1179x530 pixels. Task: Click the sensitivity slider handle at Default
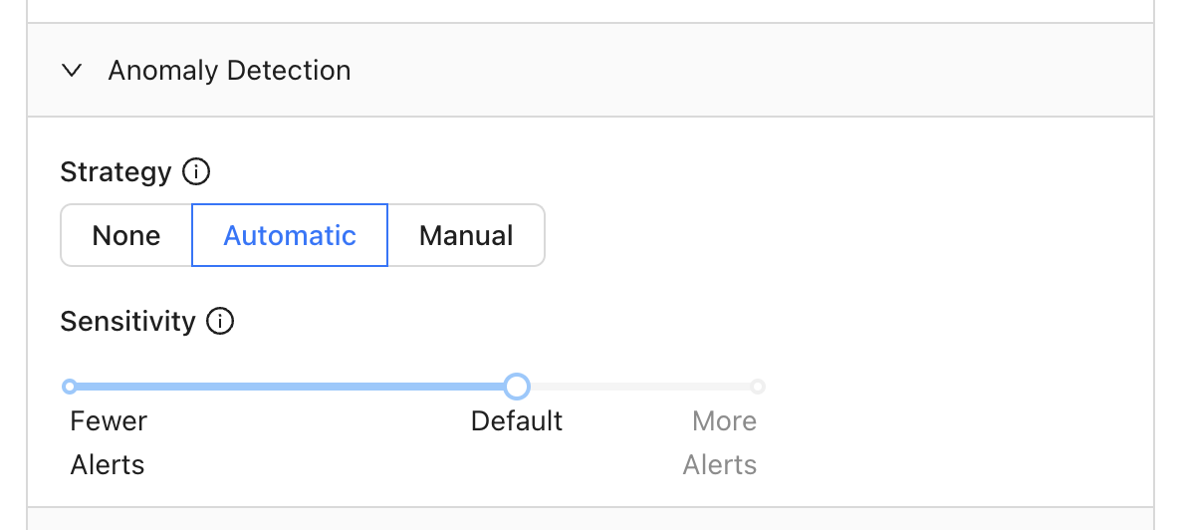coord(517,387)
